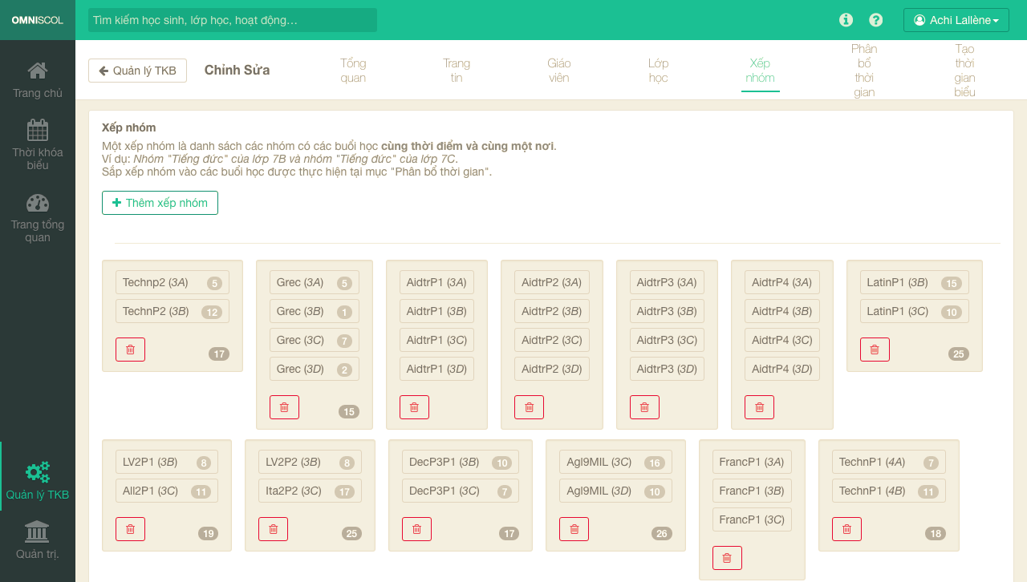Open the help question mark icon
Image resolution: width=1027 pixels, height=582 pixels.
(876, 20)
